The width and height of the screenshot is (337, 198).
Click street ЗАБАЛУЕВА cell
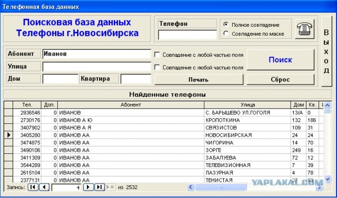click(x=247, y=158)
